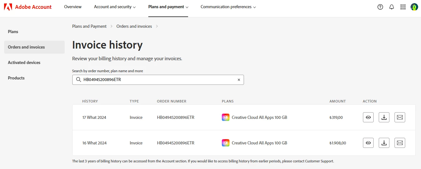The width and height of the screenshot is (421, 169).
Task: Click the Invoice history heading
Action: click(x=107, y=45)
